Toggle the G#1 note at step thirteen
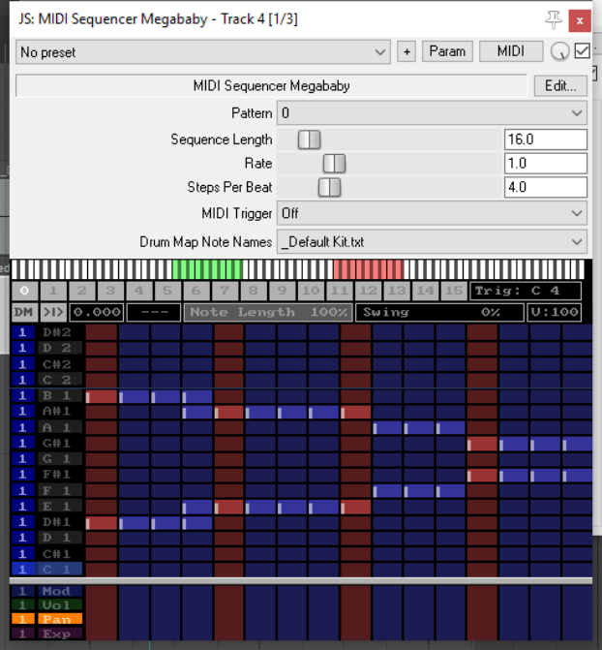 (483, 444)
